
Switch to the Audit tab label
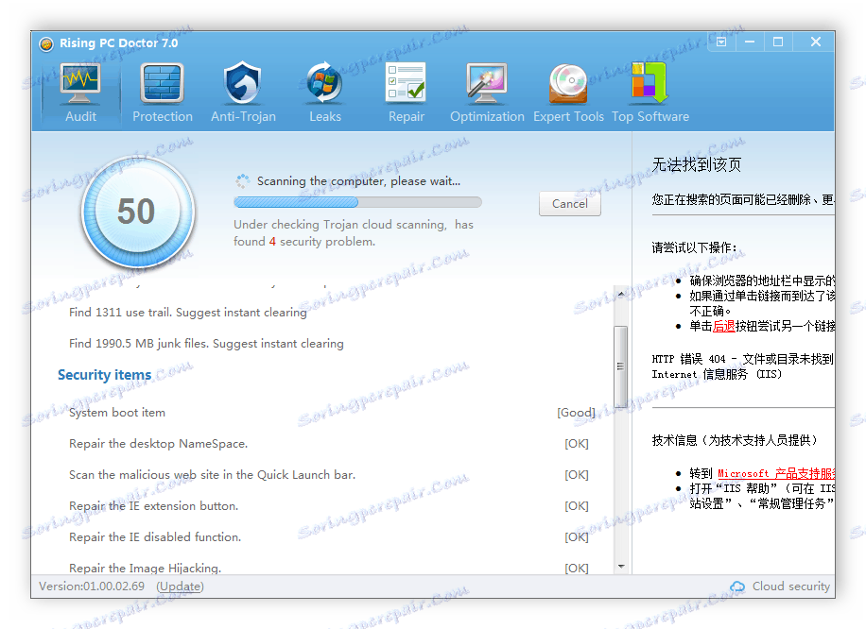80,116
